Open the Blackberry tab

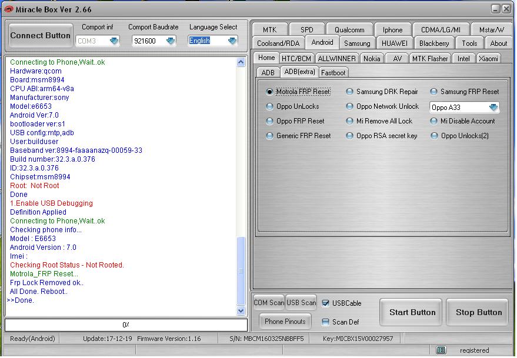pyautogui.click(x=434, y=43)
